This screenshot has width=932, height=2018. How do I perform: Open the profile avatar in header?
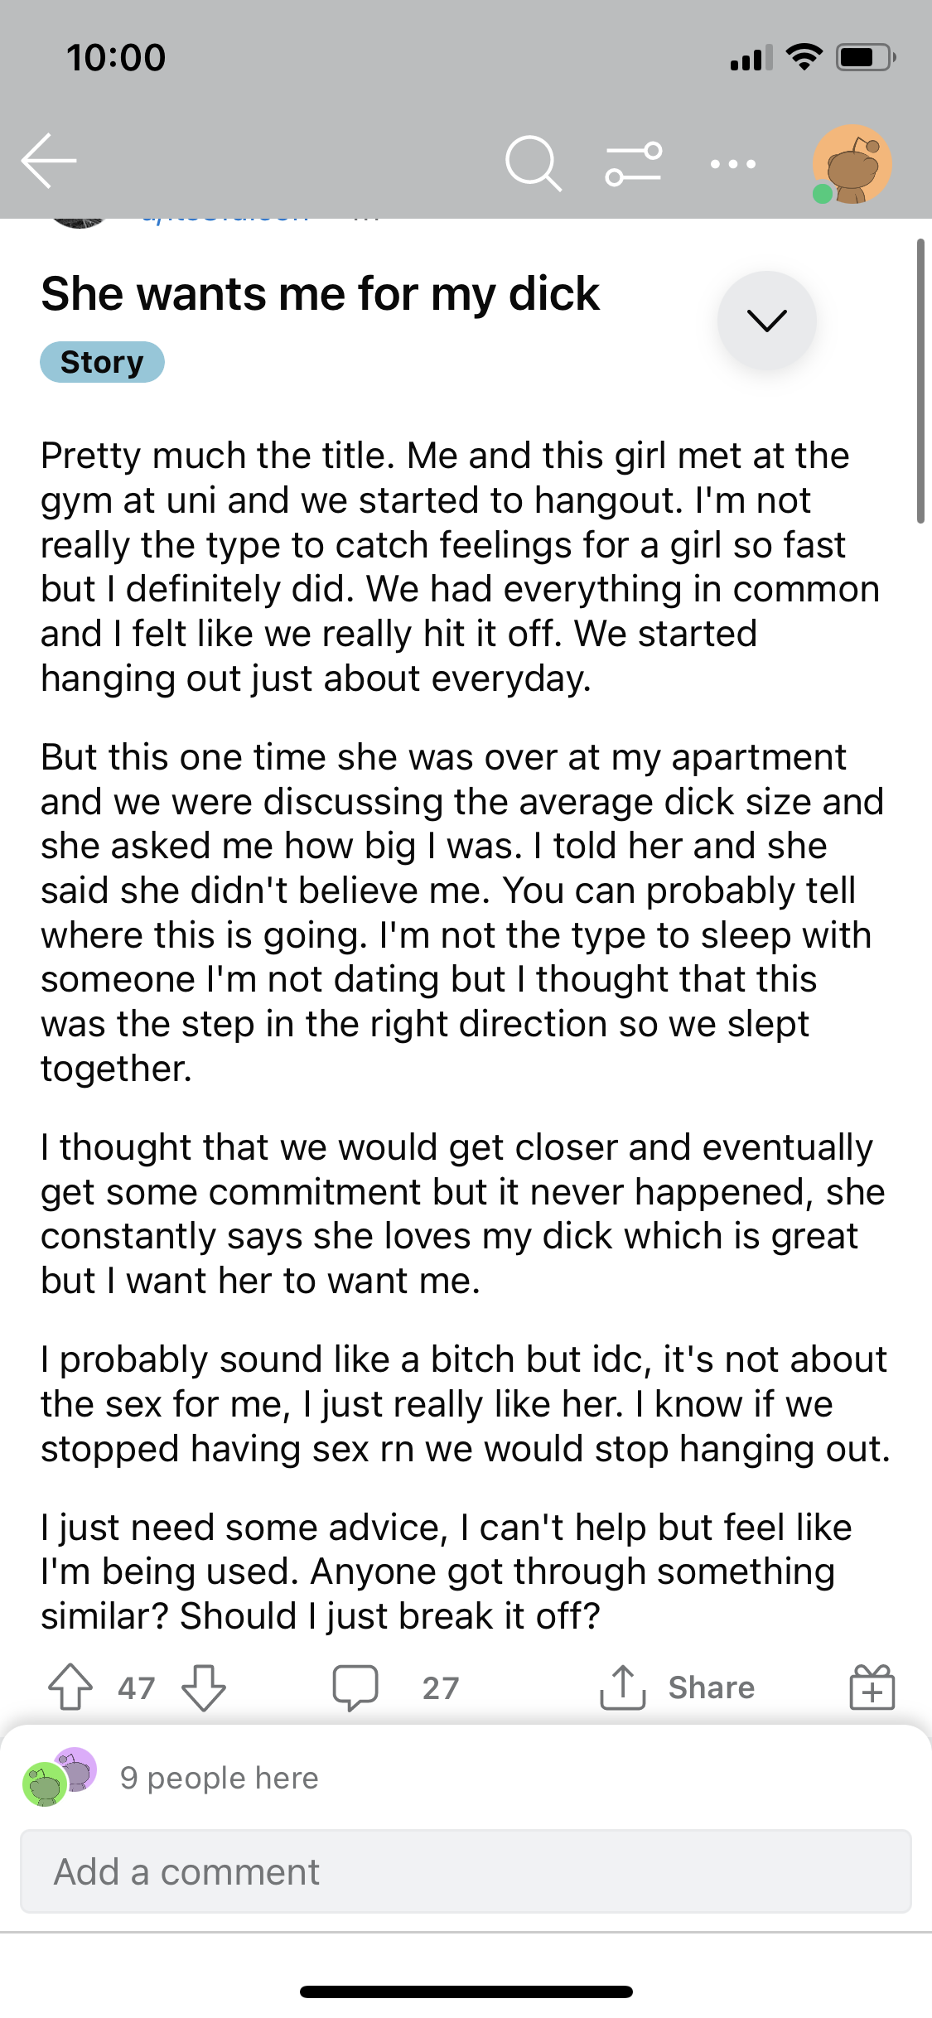(x=852, y=164)
